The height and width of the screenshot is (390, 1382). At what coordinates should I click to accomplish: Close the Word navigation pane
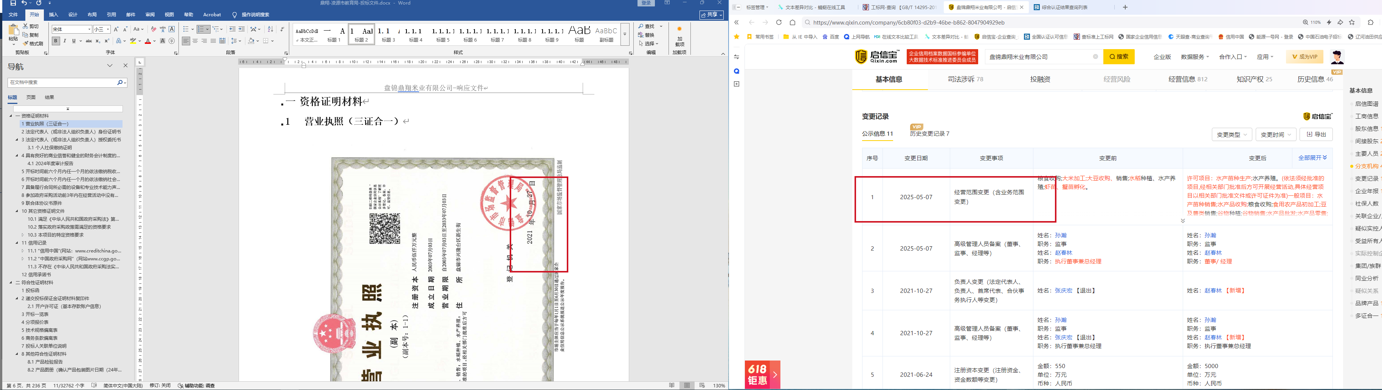(x=126, y=65)
